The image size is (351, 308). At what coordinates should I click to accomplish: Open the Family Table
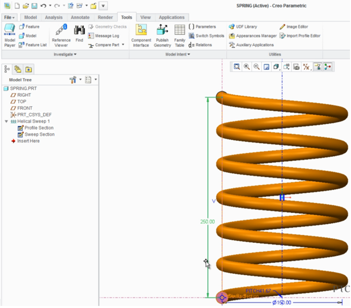pyautogui.click(x=180, y=35)
